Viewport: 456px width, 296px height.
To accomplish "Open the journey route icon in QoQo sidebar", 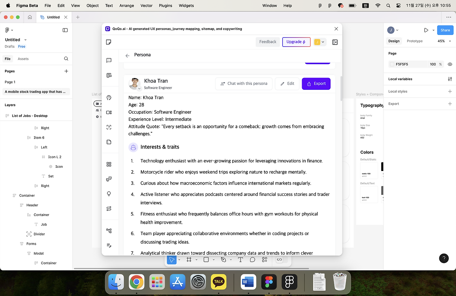I will point(109,208).
